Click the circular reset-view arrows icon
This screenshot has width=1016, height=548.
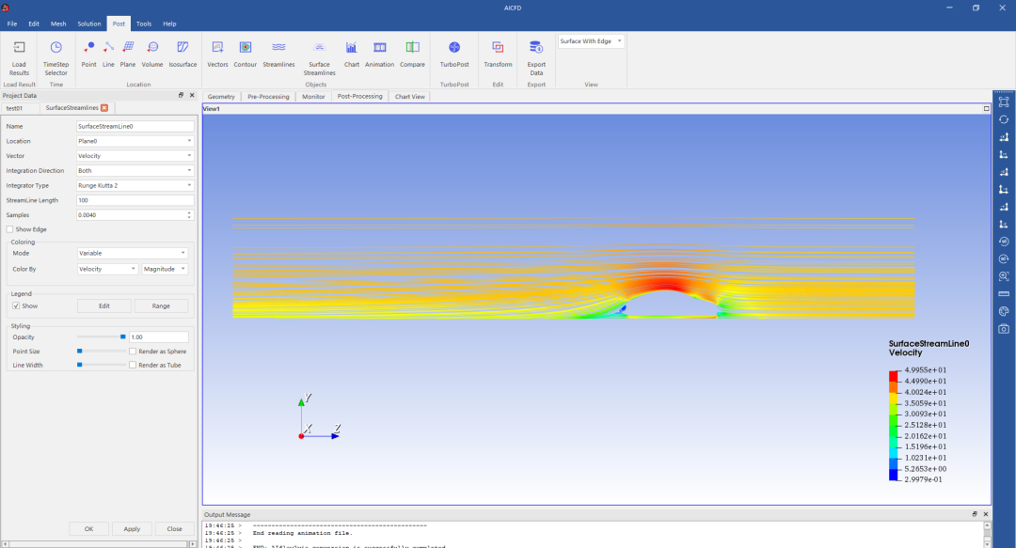click(x=1004, y=119)
